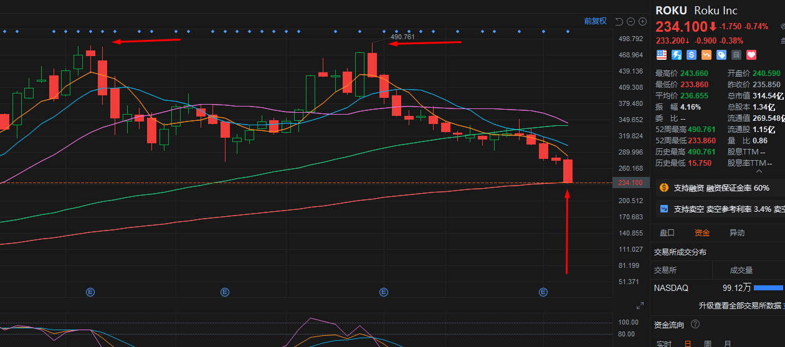The image size is (785, 347).
Task: Click the 100.00 indicator axis label
Action: pyautogui.click(x=628, y=323)
